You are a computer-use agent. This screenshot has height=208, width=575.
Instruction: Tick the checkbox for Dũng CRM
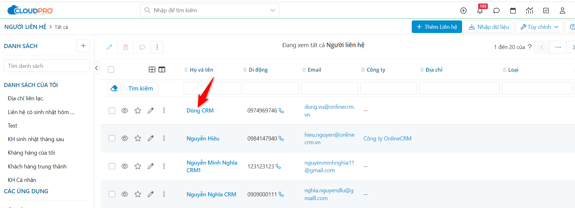point(112,111)
